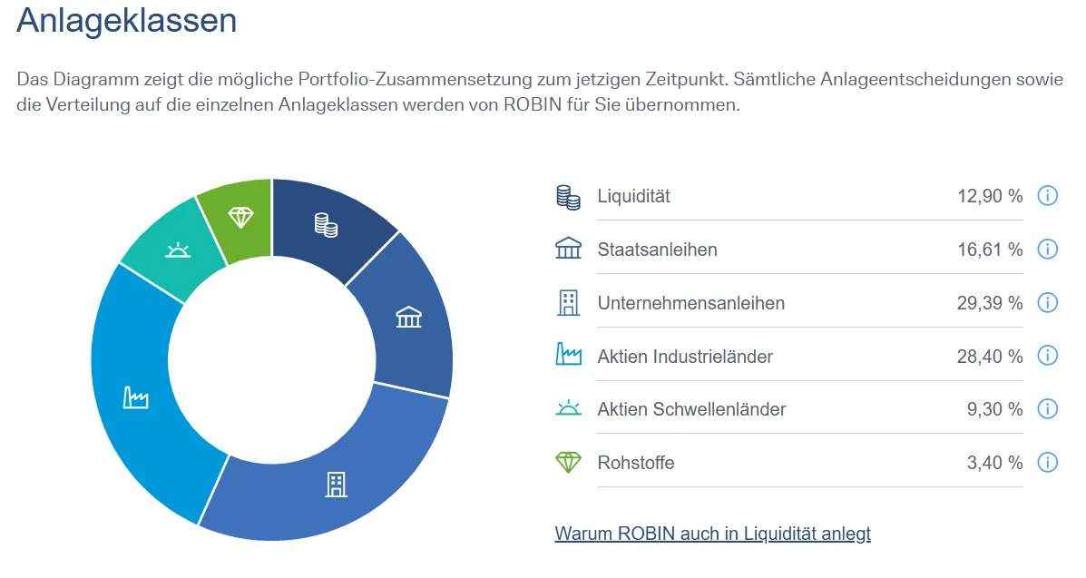Click the Unternehmensanleihen legend label

[691, 304]
